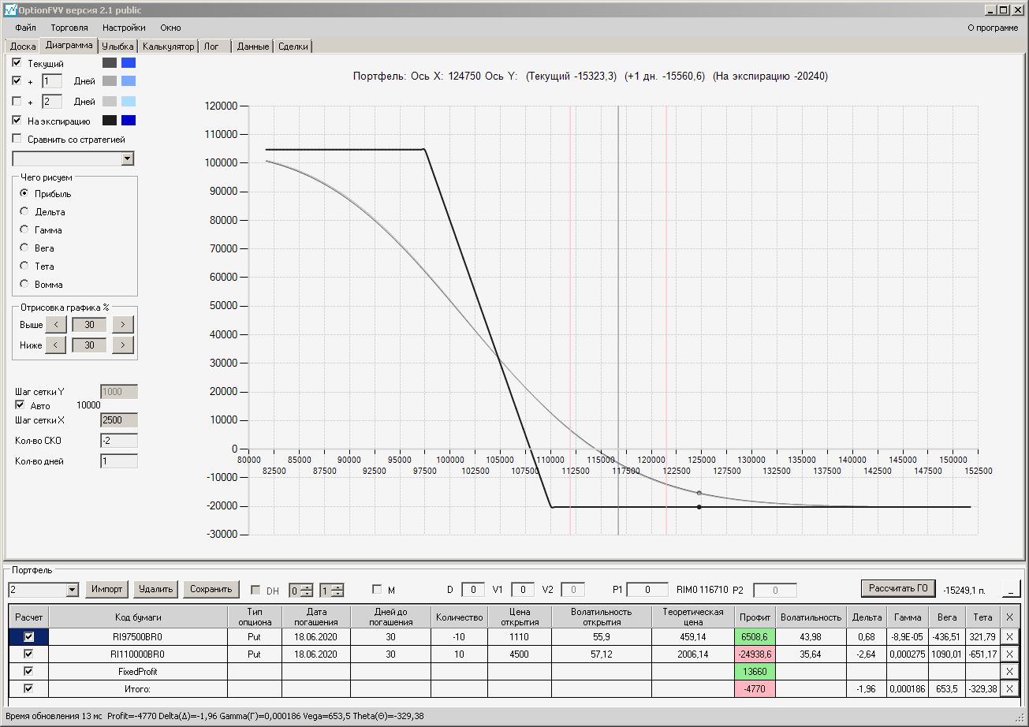Click the light blue swatch for +1 Дней
Screen dimensions: 1029x727
[129, 81]
